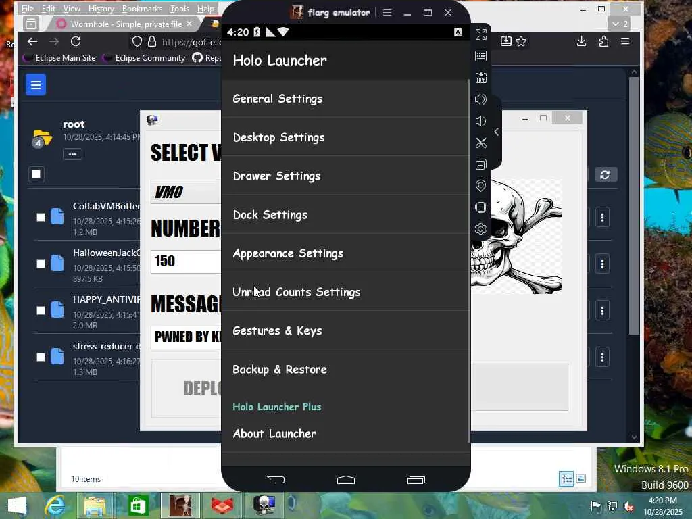Open Firefox Tools menu
The width and height of the screenshot is (692, 519).
coord(180,8)
